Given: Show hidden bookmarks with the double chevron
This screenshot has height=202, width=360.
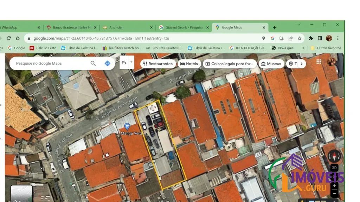Looking at the screenshot, I should pyautogui.click(x=303, y=48).
